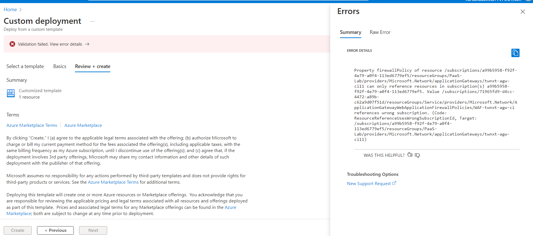Click the 'WAS THIS HELPFUL?' text
This screenshot has width=533, height=236.
point(384,155)
